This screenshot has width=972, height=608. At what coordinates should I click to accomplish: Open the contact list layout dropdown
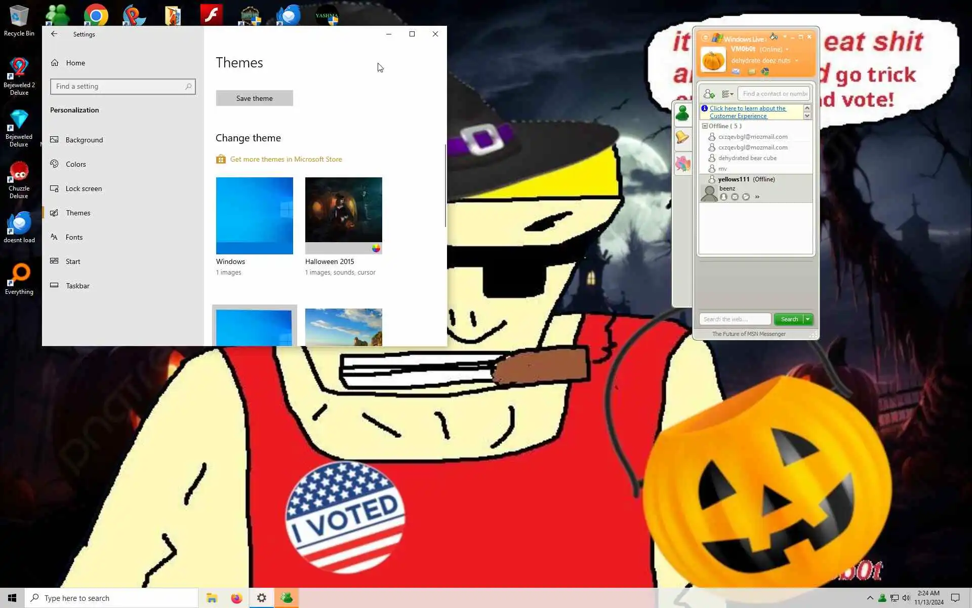(727, 94)
